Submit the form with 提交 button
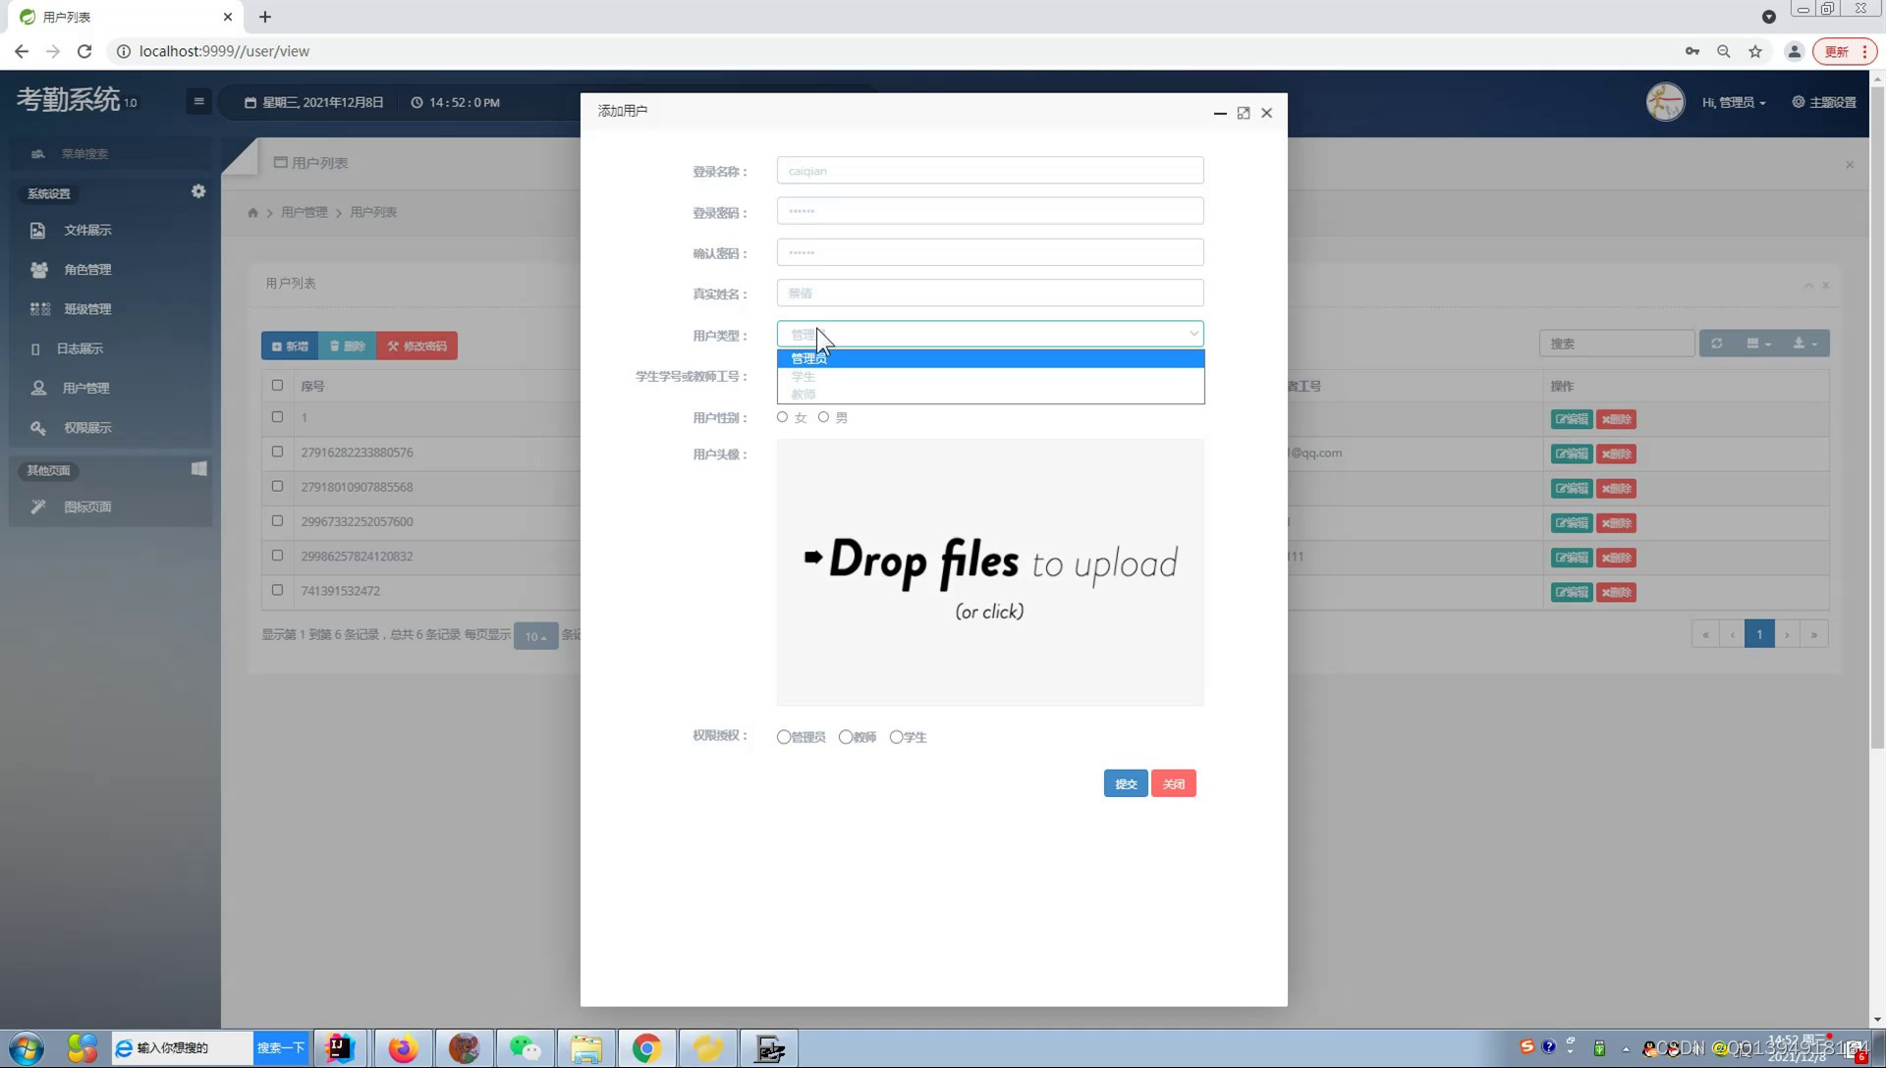Viewport: 1886px width, 1068px height. [x=1126, y=783]
